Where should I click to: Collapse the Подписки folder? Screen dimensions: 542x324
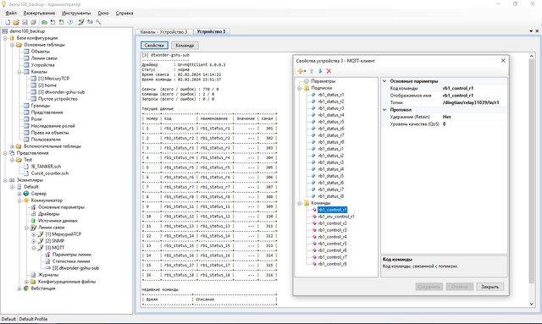click(299, 88)
